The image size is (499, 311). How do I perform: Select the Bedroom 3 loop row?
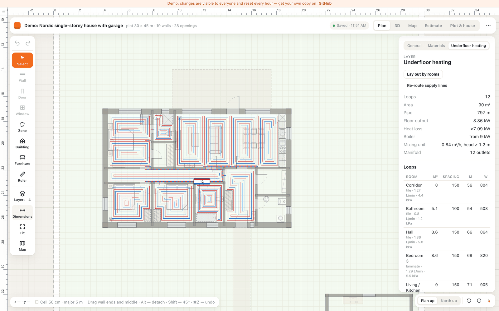pyautogui.click(x=447, y=266)
